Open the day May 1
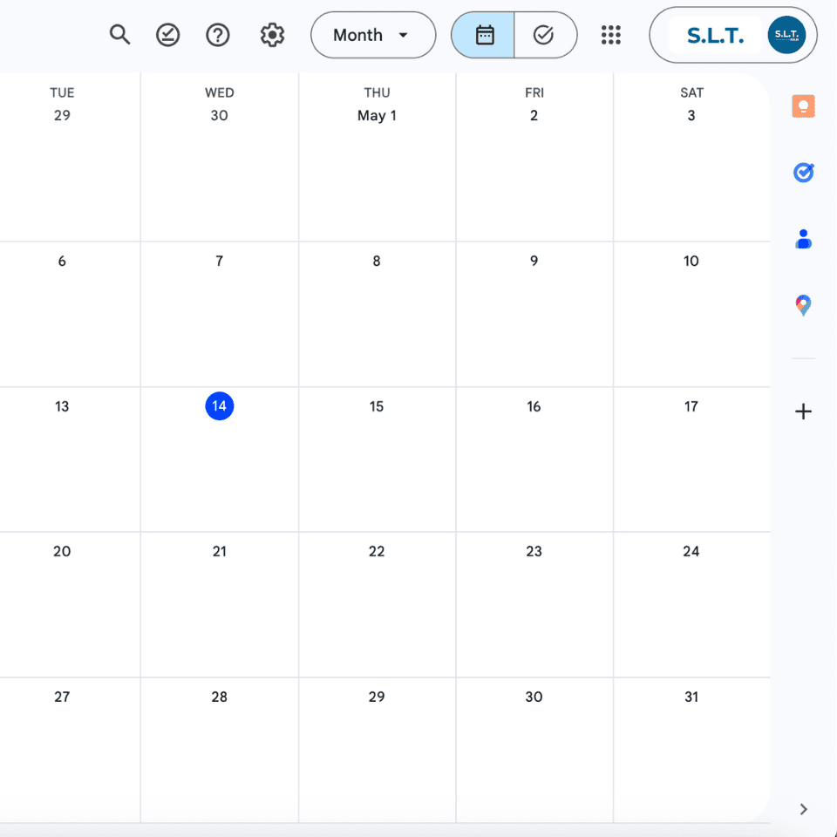 pos(377,115)
